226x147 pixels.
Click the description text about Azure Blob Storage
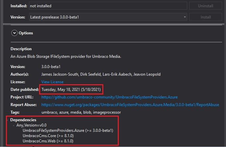click(66, 56)
